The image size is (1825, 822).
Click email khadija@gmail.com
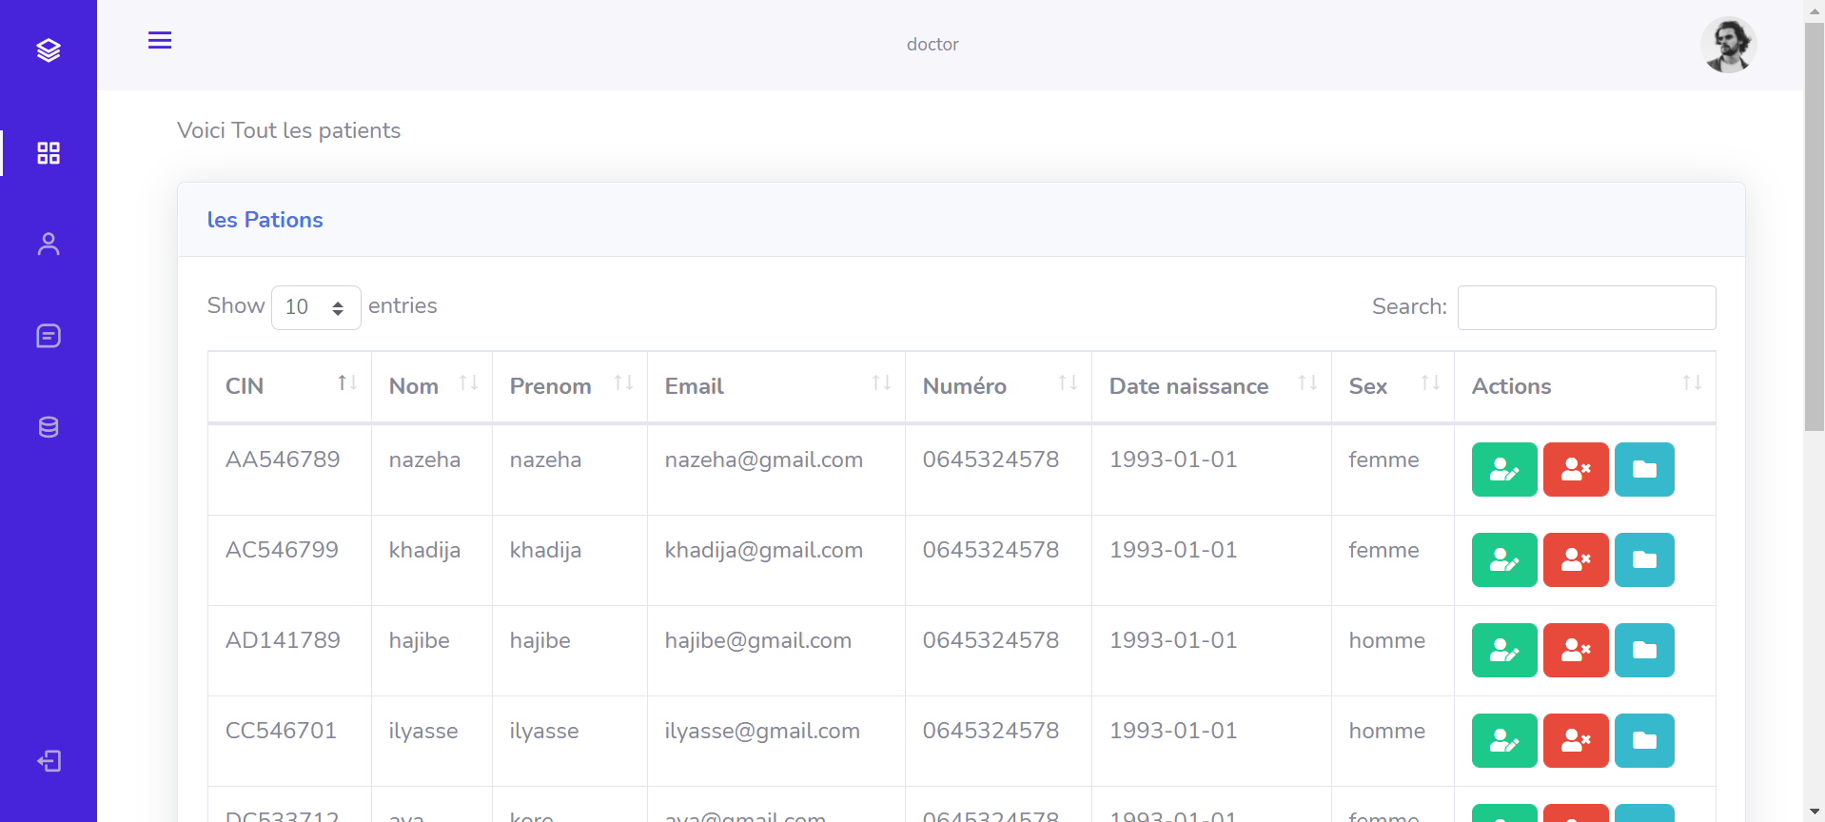764,551
